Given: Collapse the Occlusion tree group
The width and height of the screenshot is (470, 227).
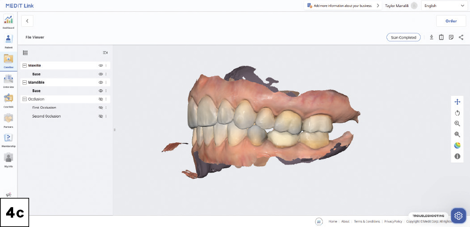Looking at the screenshot, I should coord(24,99).
